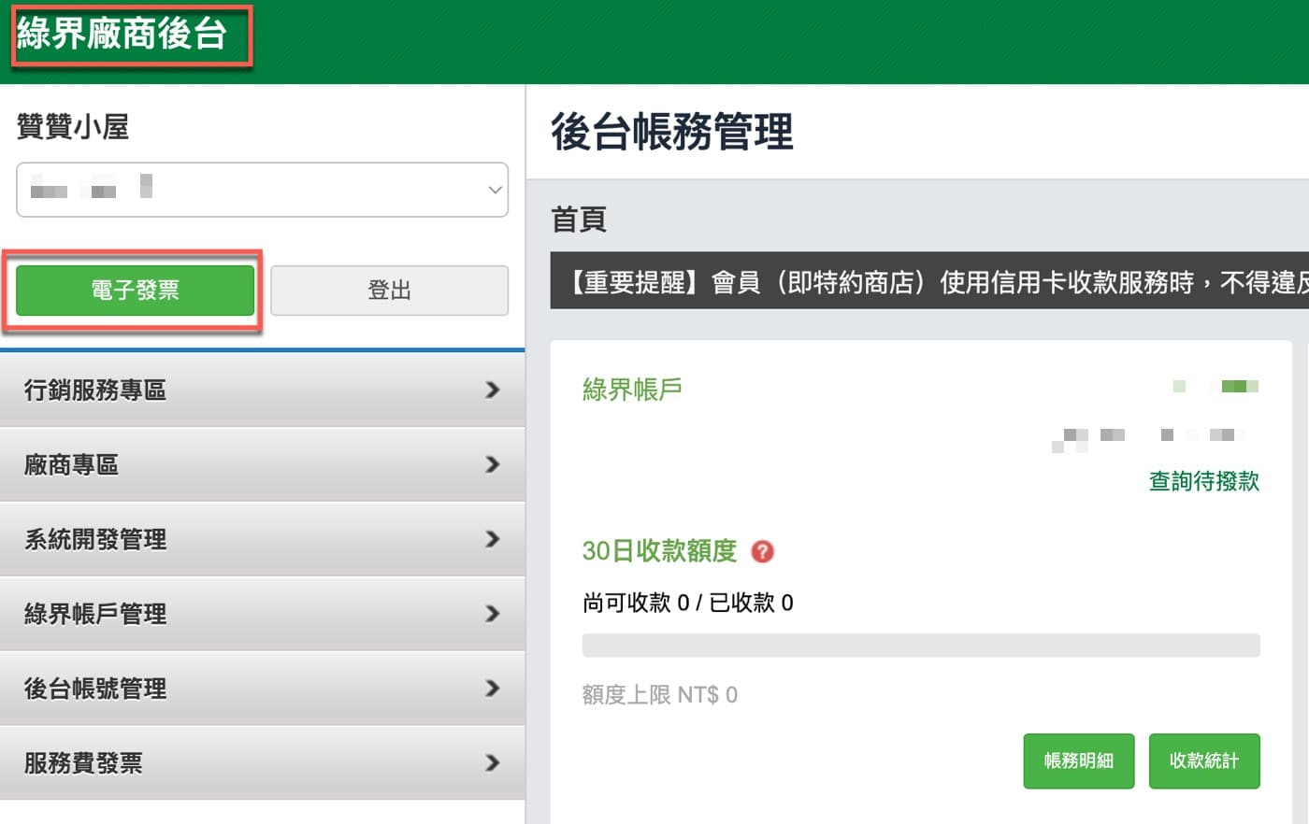Click the 收款統計 button

point(1204,760)
